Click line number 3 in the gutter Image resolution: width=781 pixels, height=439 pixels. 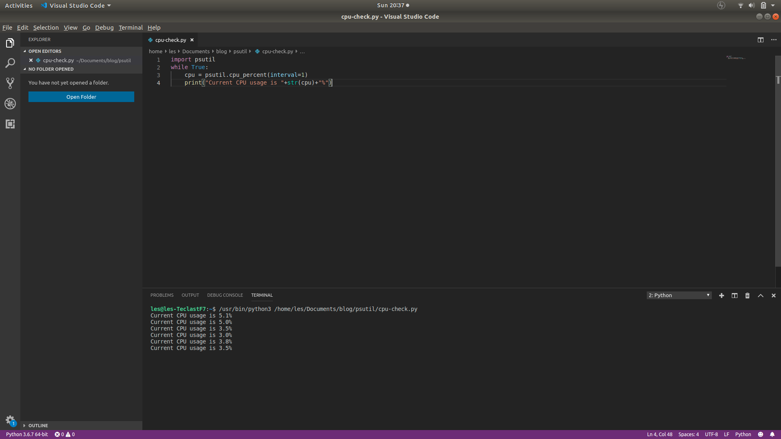click(x=159, y=75)
